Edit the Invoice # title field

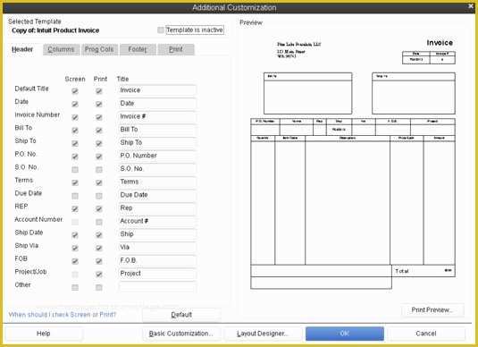(x=157, y=116)
